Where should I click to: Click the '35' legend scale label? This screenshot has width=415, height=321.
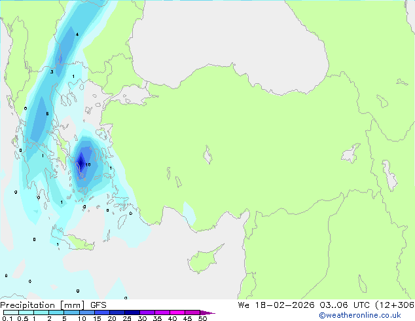[157, 318]
